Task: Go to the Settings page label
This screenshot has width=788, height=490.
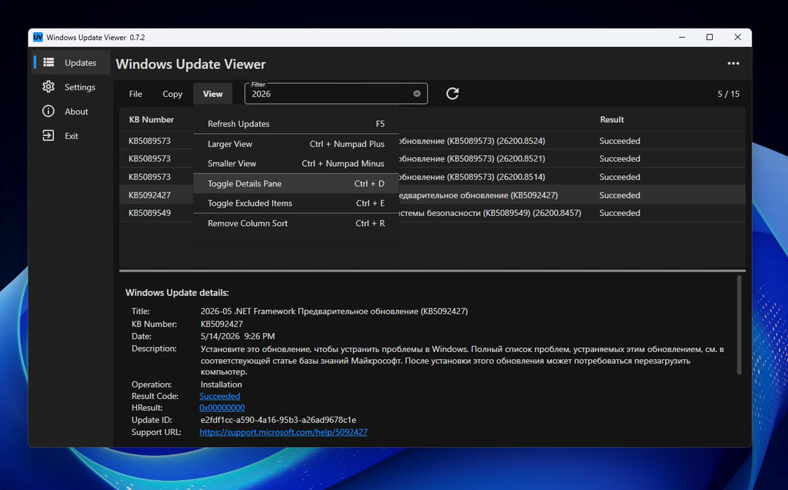Action: pos(80,87)
